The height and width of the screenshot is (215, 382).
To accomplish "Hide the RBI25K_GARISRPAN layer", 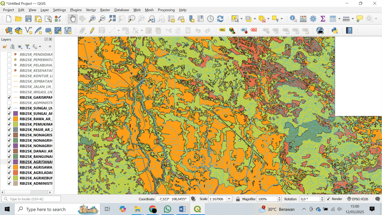I will point(9,97).
